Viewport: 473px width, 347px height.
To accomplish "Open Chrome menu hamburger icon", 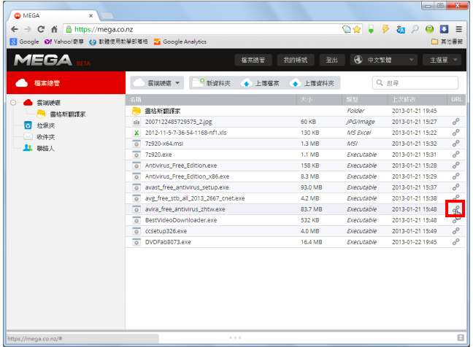I will click(459, 29).
